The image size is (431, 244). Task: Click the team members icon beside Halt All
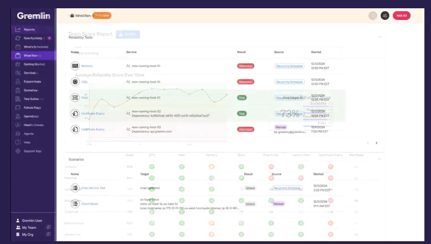[x=385, y=15]
